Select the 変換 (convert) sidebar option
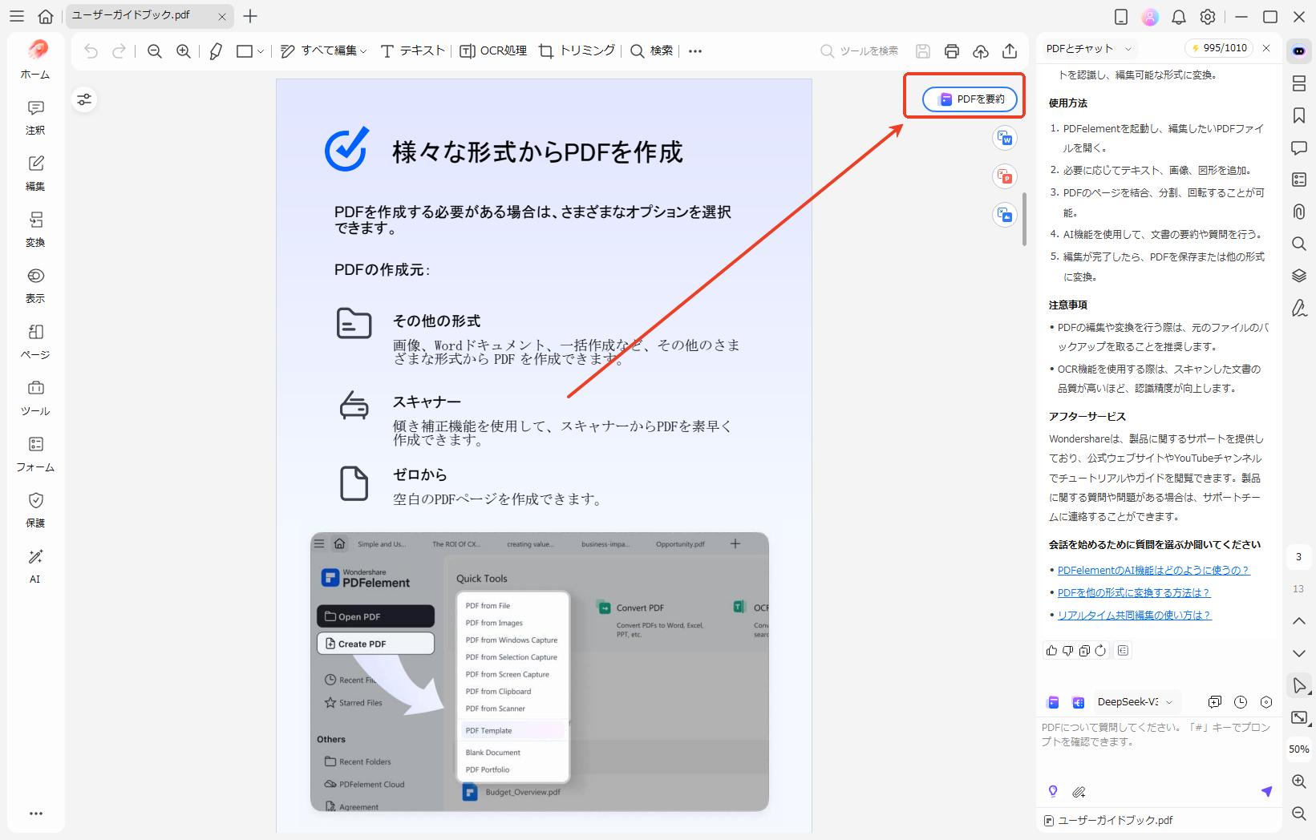The image size is (1316, 840). click(x=34, y=228)
